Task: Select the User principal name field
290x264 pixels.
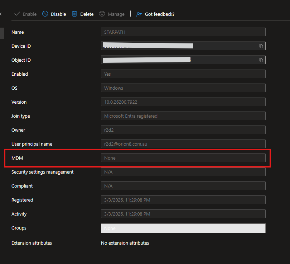Action: (183, 144)
